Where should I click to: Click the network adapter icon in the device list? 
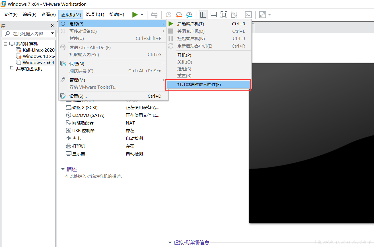click(68, 123)
